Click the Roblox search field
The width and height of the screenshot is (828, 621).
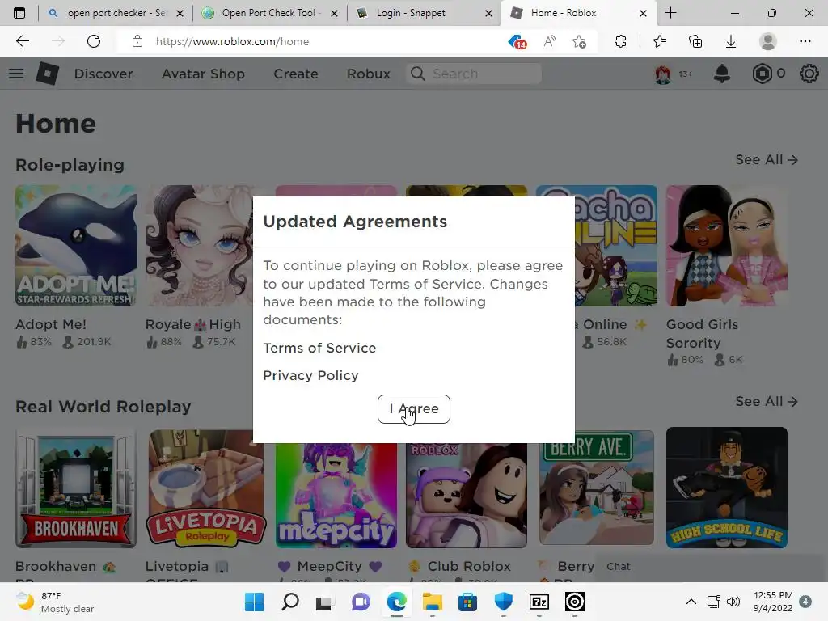474,74
